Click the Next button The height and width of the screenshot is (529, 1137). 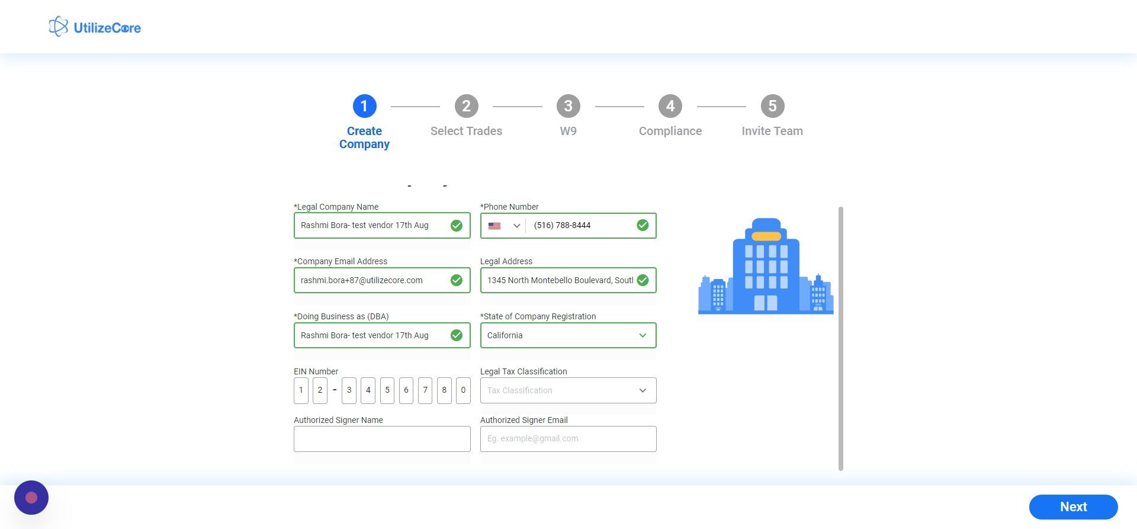(1073, 507)
